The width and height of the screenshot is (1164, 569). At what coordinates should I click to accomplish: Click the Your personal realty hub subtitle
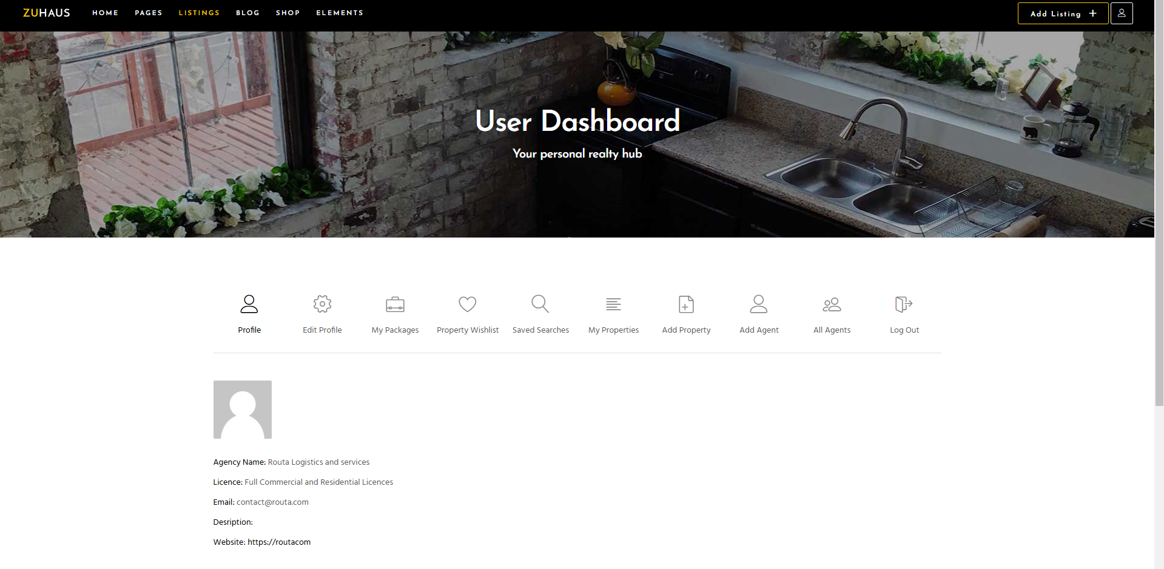click(x=577, y=153)
